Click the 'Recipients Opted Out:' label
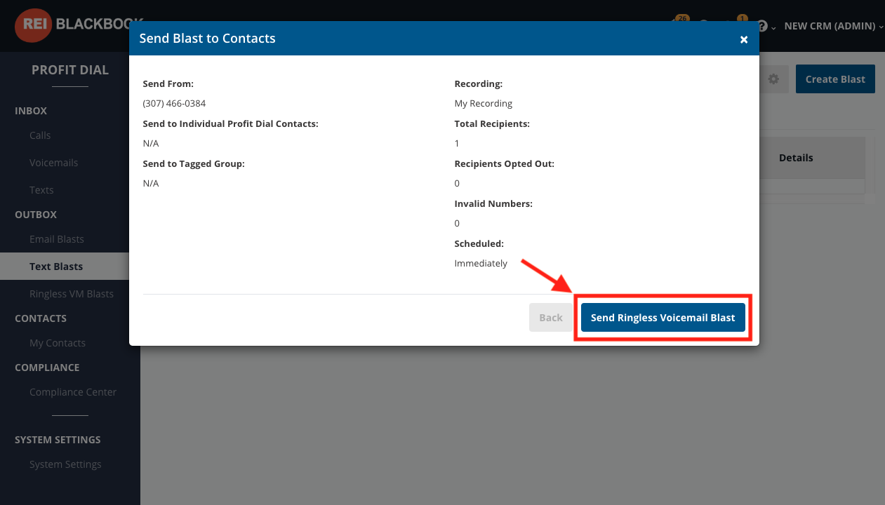The image size is (885, 505). (505, 163)
